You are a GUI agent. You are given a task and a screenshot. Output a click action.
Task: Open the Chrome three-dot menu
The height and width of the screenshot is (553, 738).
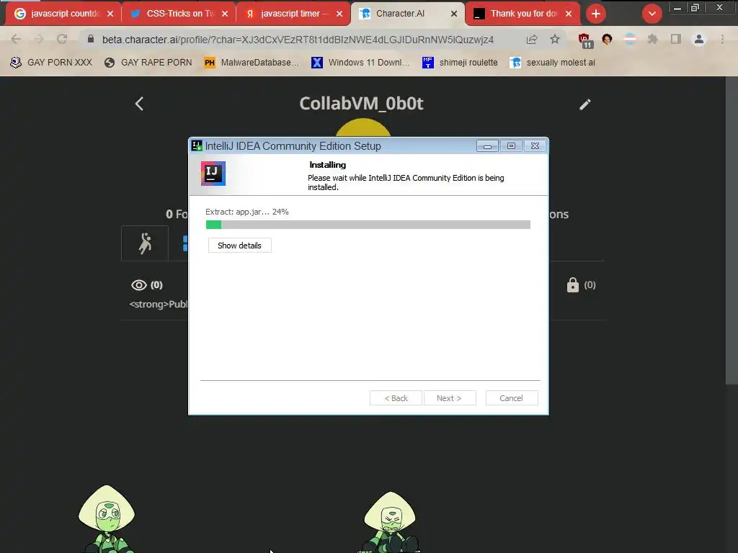coord(722,40)
